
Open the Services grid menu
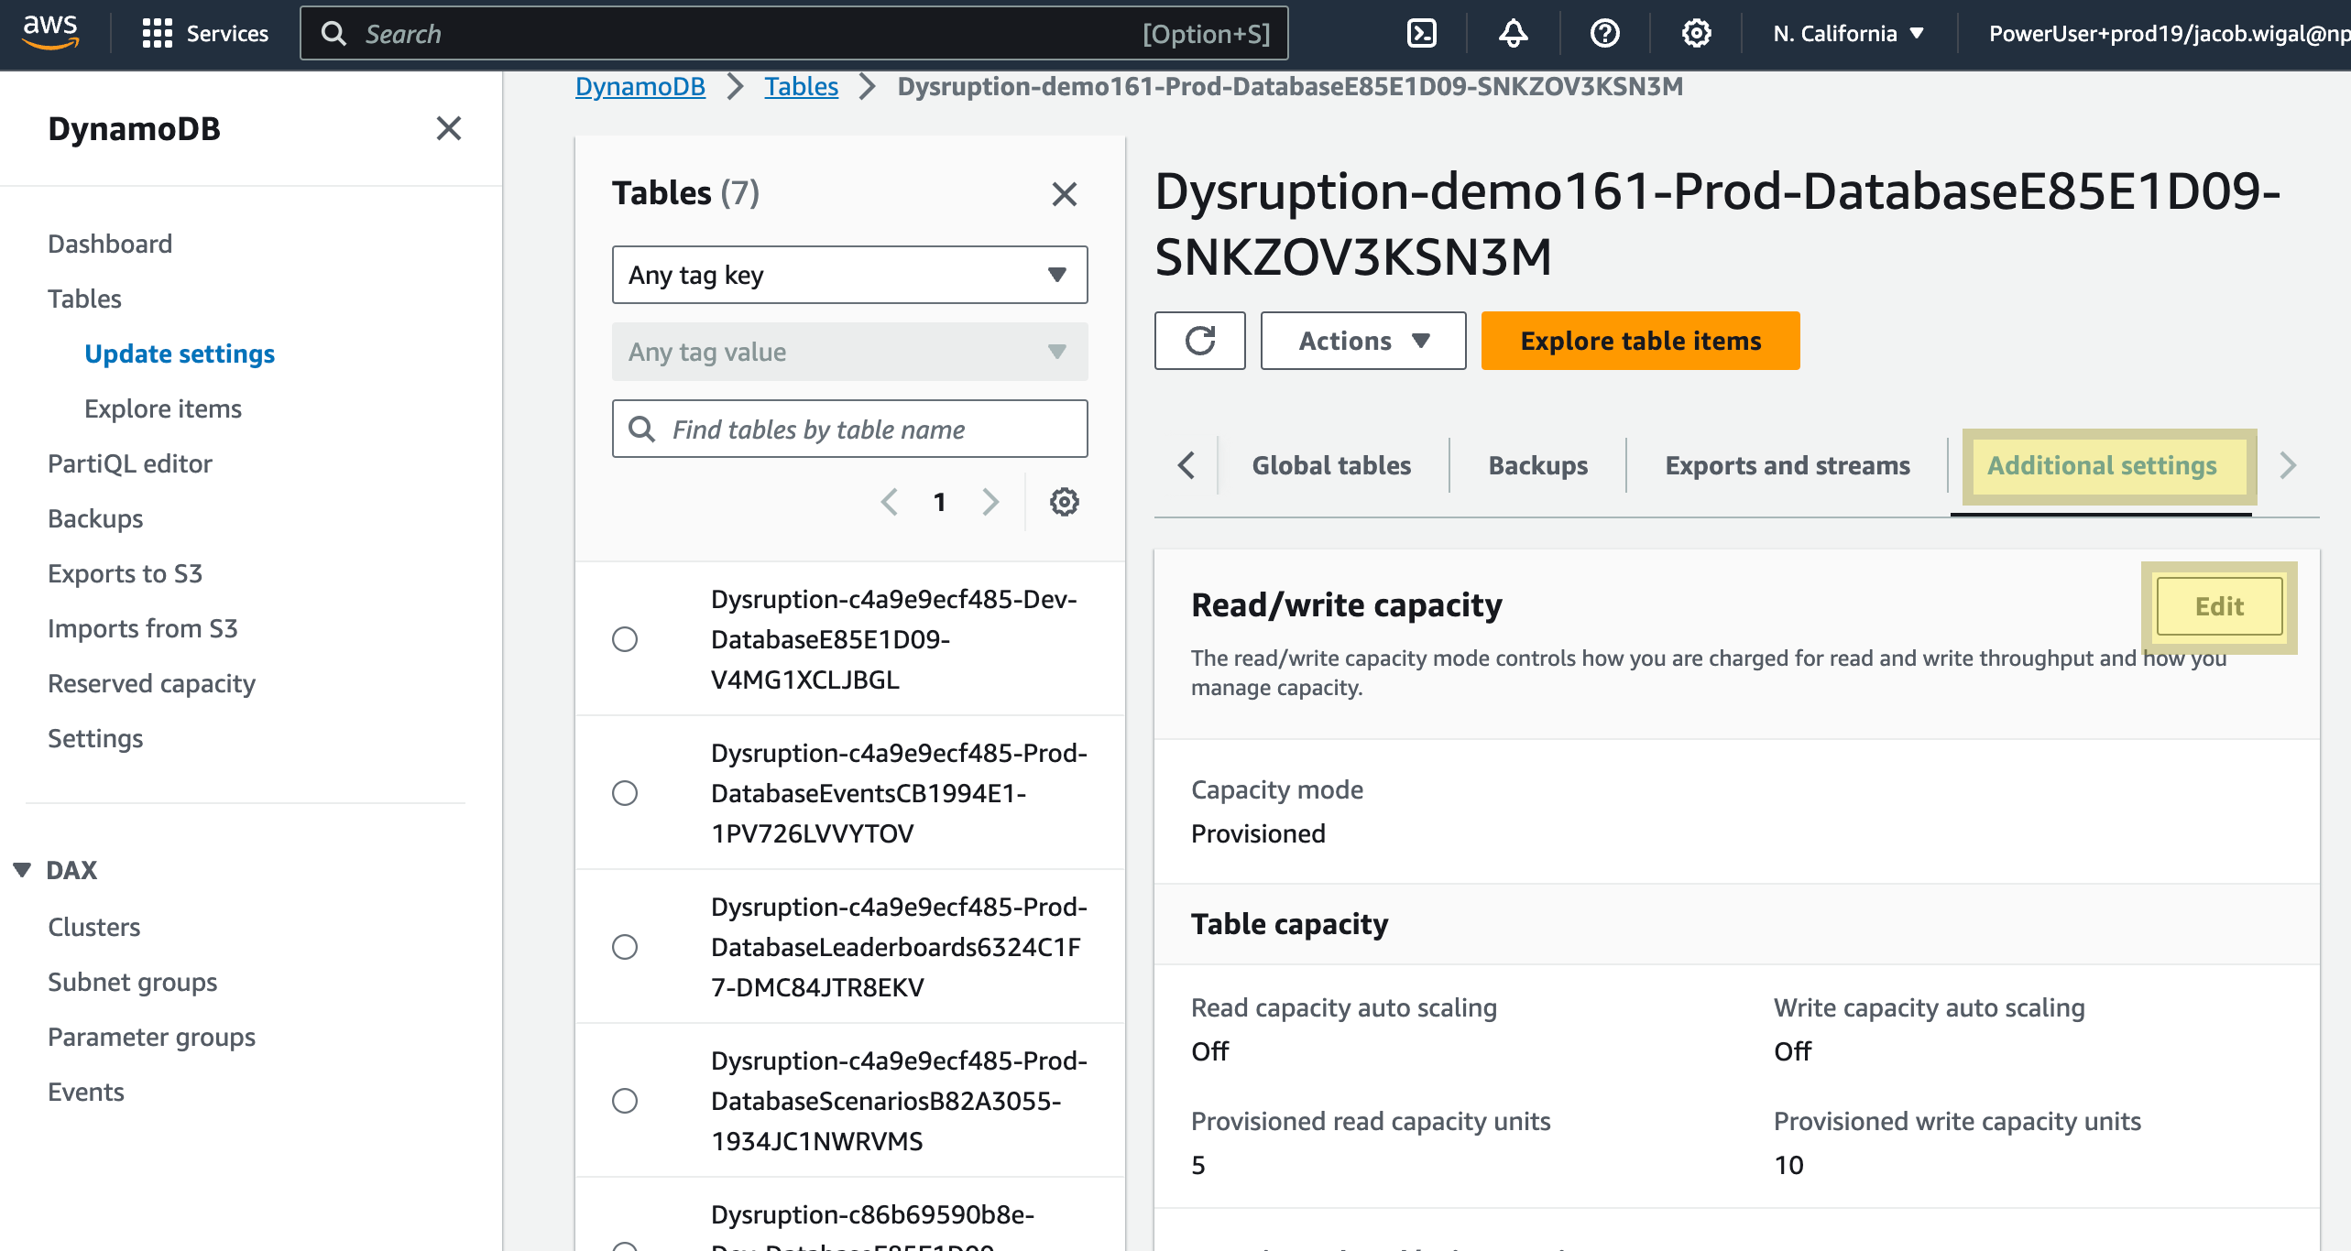coord(157,34)
